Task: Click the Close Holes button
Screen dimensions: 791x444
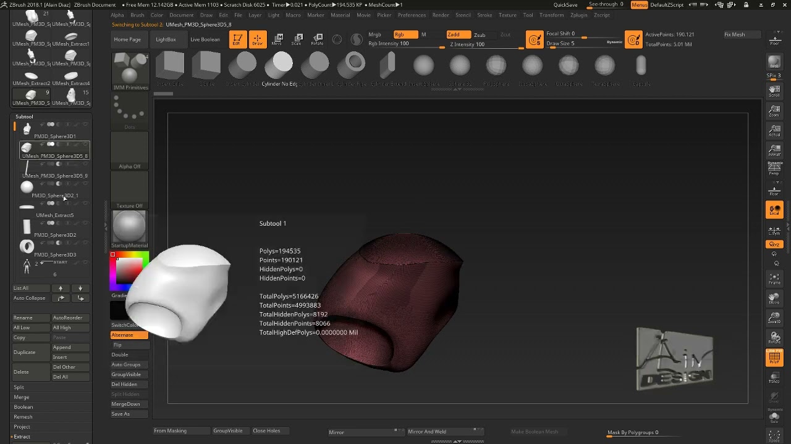Action: click(x=266, y=431)
